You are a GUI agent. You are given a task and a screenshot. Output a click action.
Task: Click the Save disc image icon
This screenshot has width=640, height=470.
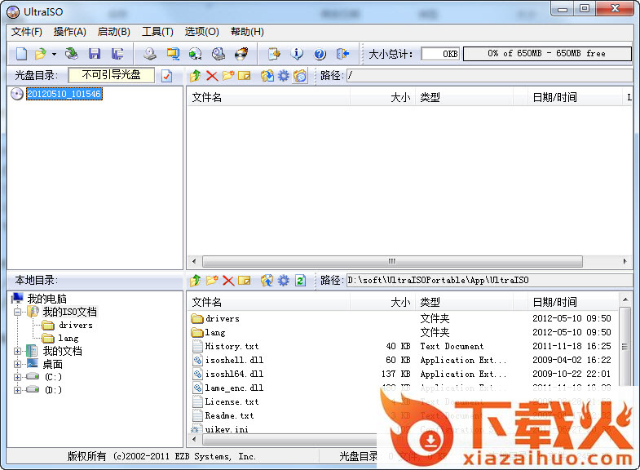point(95,54)
